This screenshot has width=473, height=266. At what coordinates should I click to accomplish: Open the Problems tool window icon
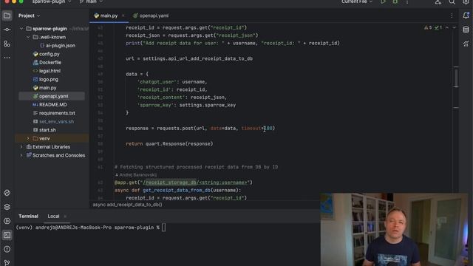click(7, 249)
